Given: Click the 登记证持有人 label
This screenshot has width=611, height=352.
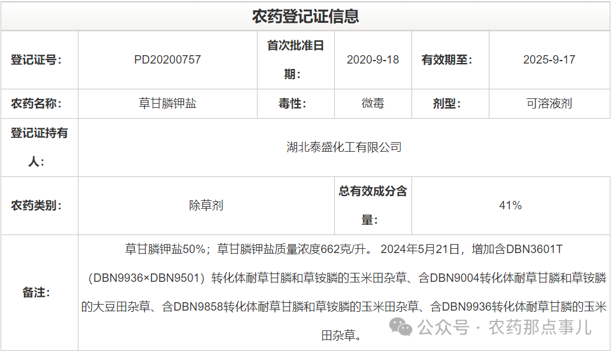Looking at the screenshot, I should tap(39, 147).
